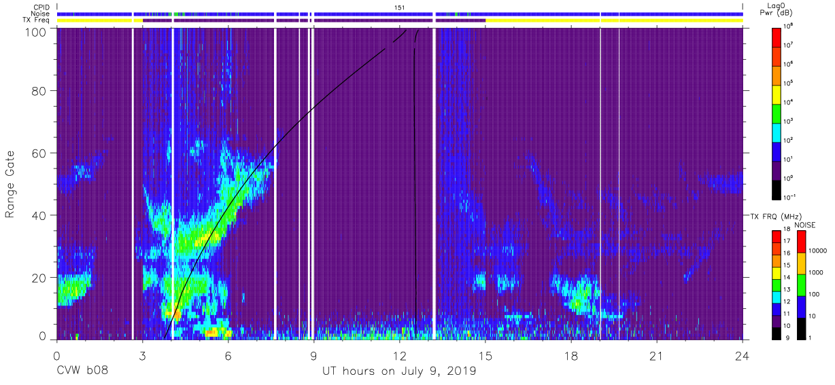The width and height of the screenshot is (835, 385).
Task: Click the red segment of NOISE colorbar
Action: click(x=801, y=242)
